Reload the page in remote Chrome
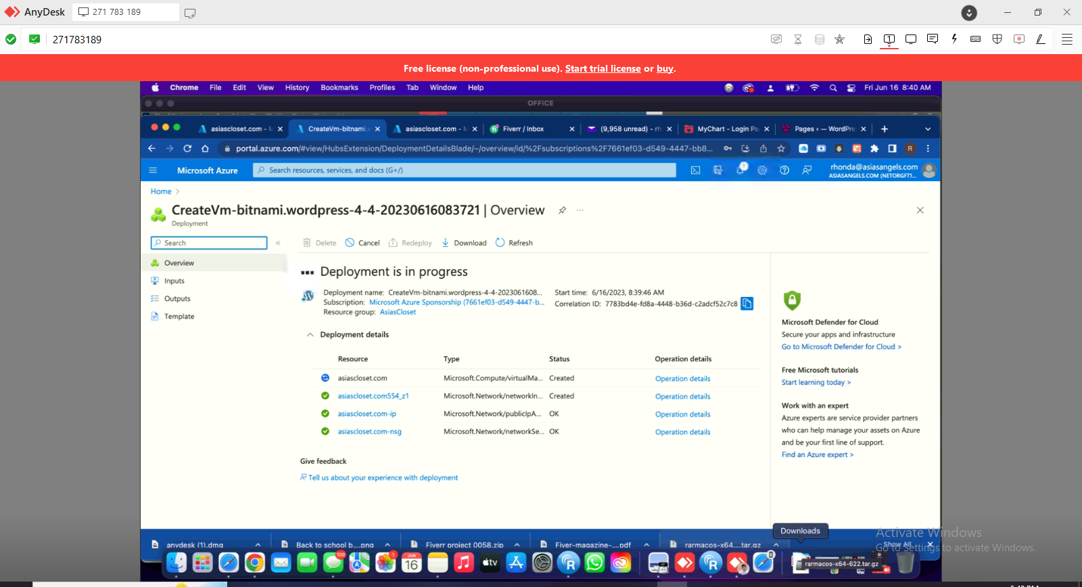 pyautogui.click(x=187, y=148)
